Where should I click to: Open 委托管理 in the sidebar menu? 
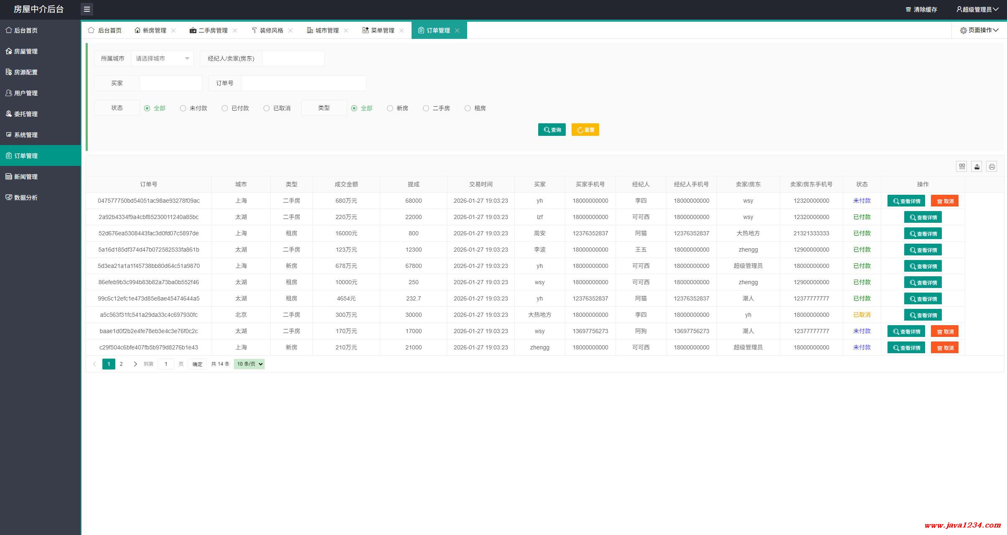pos(26,114)
